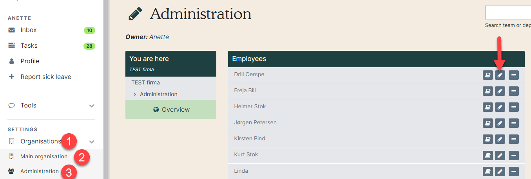Open the book icon for Freja Bill

(x=488, y=91)
